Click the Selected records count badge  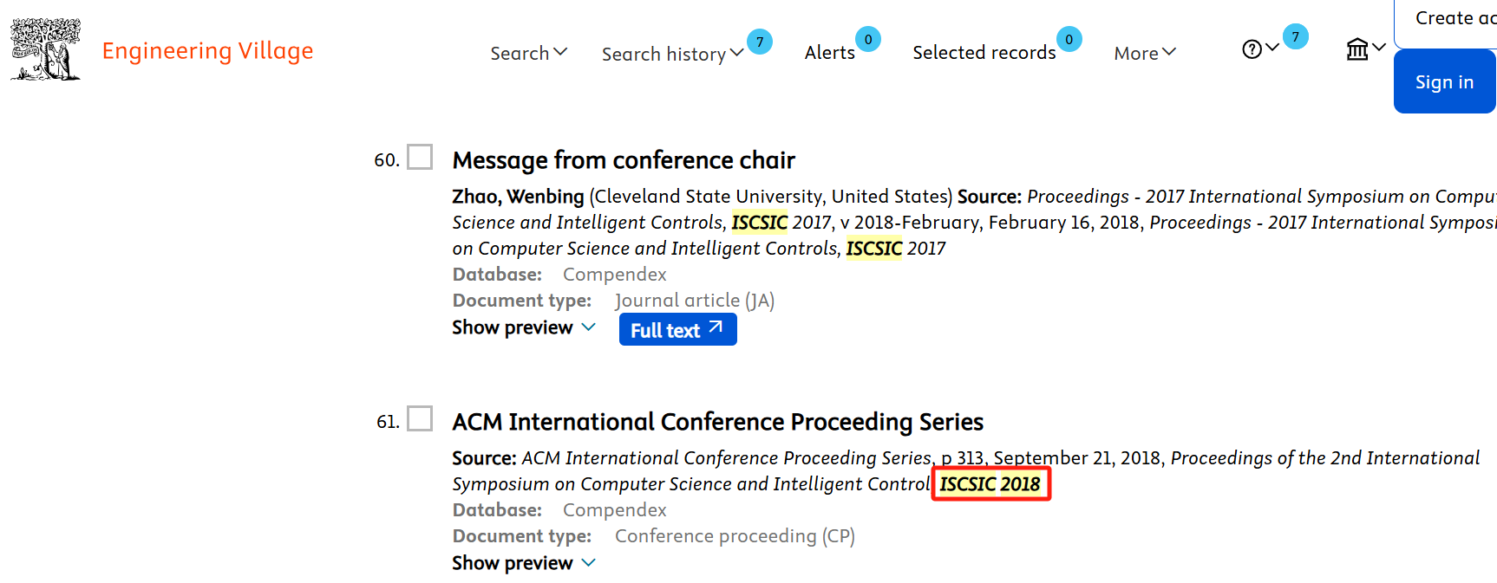click(1069, 39)
